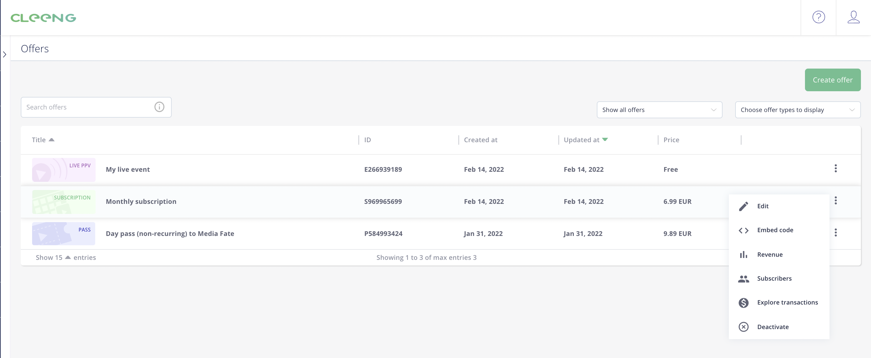Select Embed code in the menu
871x358 pixels.
pyautogui.click(x=779, y=230)
